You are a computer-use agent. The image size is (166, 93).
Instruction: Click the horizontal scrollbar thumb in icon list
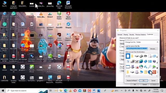point(129,76)
